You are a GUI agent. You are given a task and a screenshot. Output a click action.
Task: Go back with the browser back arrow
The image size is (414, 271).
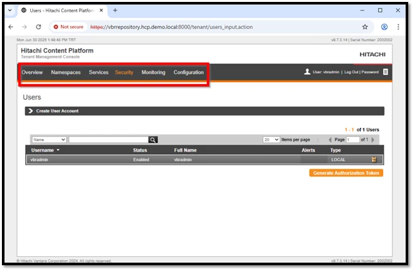point(10,27)
